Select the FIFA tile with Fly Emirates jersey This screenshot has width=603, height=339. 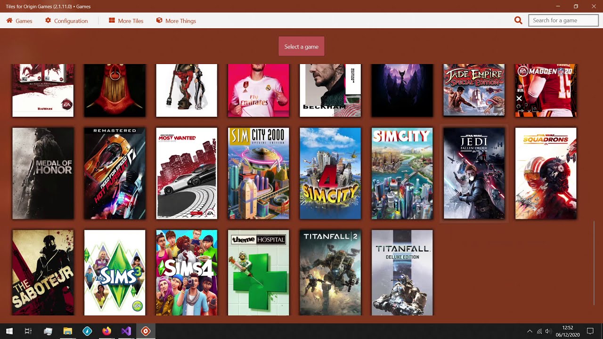pyautogui.click(x=259, y=90)
